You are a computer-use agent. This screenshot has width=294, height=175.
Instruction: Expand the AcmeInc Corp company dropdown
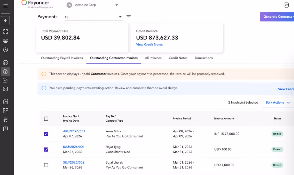(117, 5)
